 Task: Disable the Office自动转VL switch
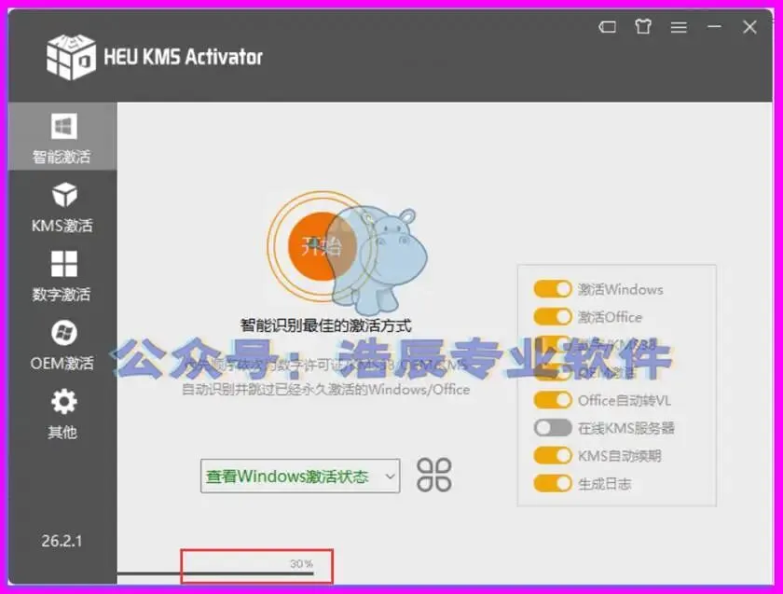(552, 400)
